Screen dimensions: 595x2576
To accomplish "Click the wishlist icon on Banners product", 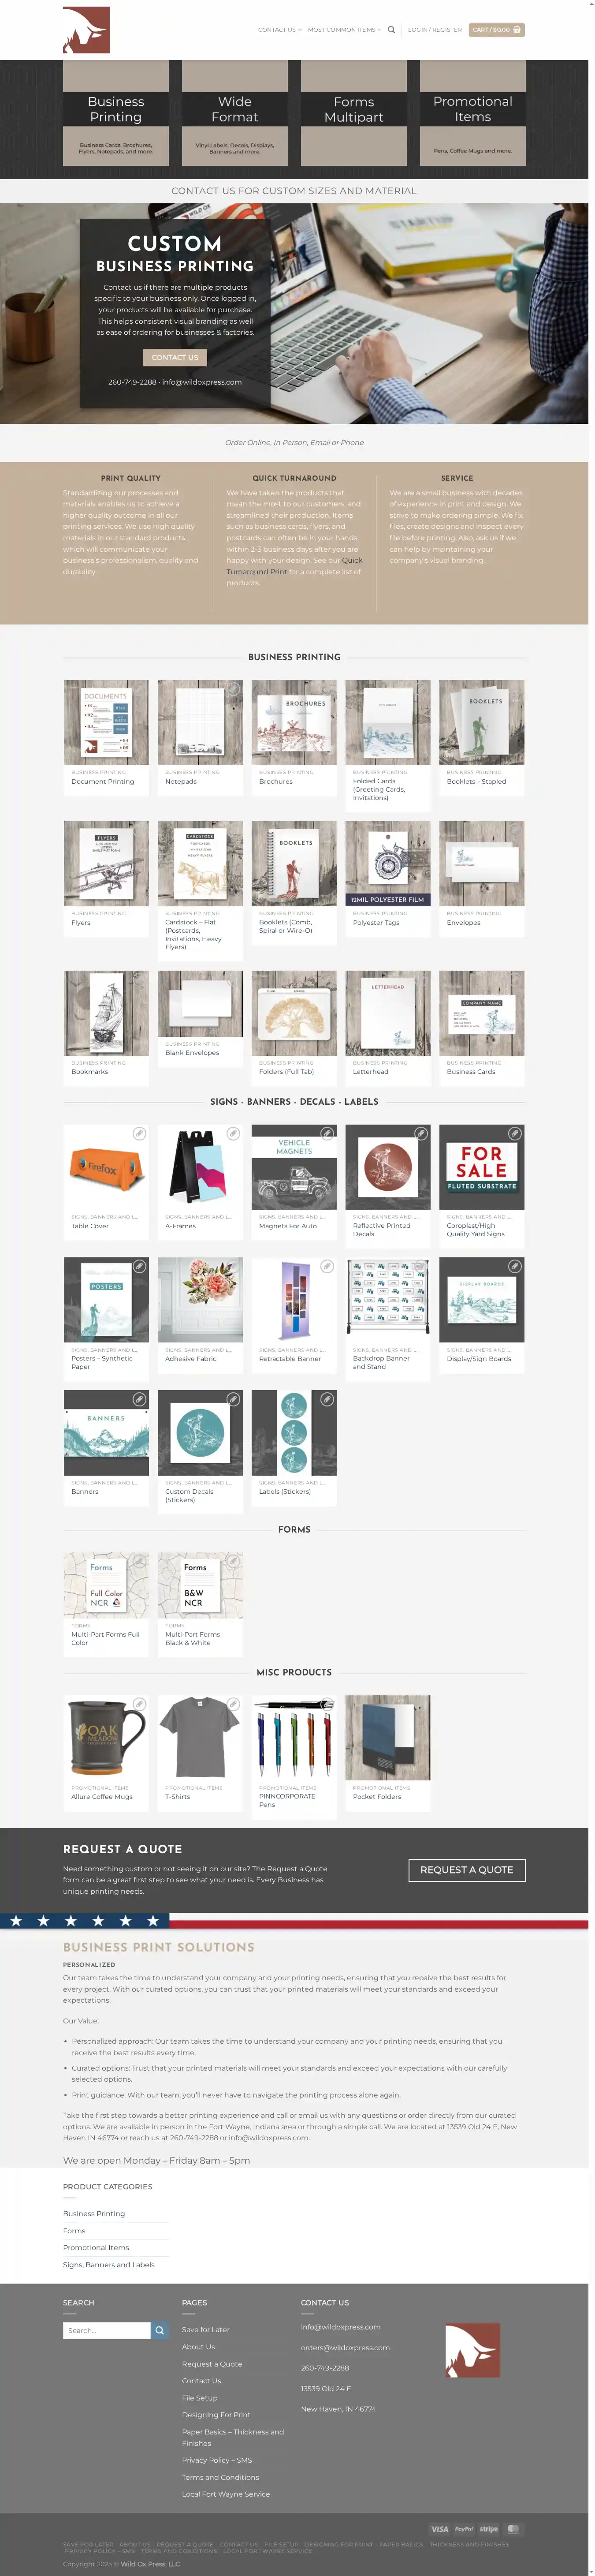I will pyautogui.click(x=139, y=1399).
